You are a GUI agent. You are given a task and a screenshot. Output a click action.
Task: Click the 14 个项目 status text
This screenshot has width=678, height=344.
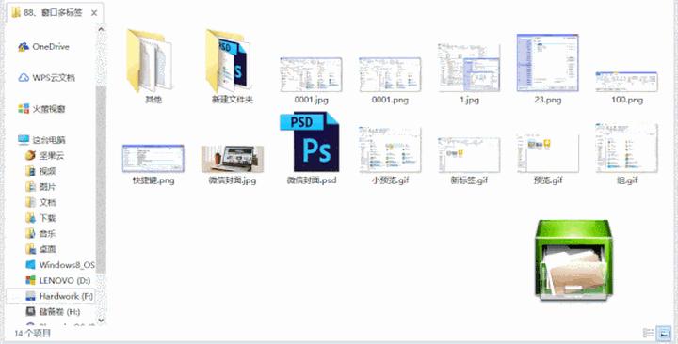coord(33,334)
